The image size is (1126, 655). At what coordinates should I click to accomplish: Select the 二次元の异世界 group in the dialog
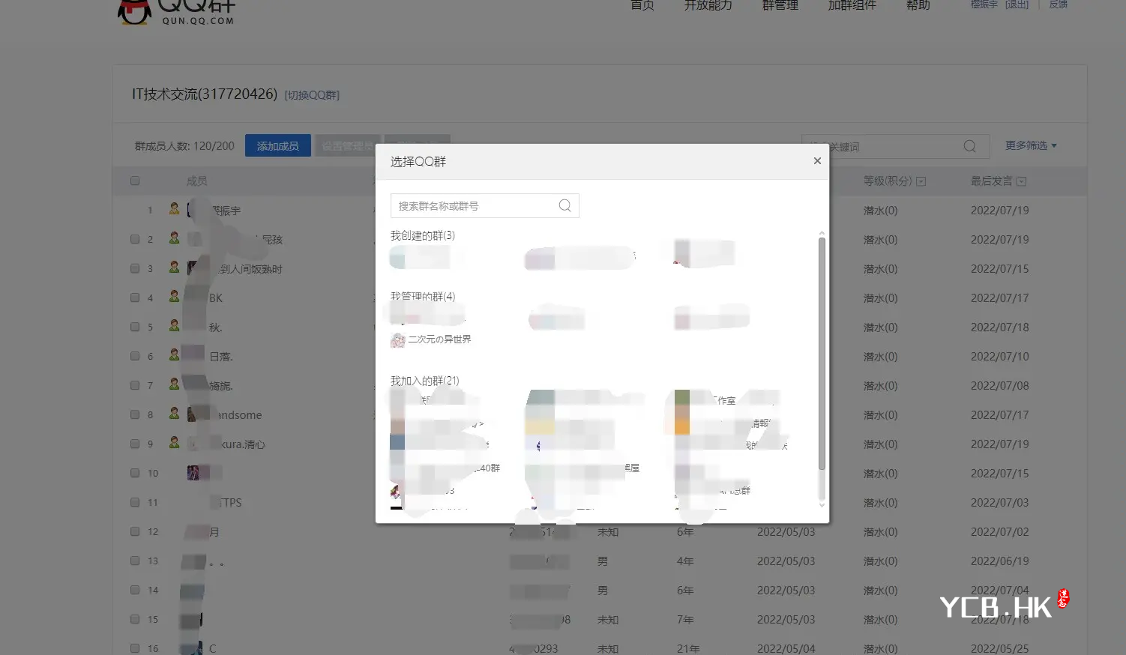431,340
